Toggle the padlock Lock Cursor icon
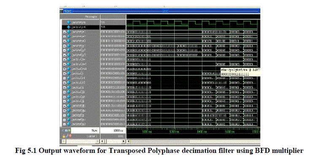Image resolution: width=316 pixels, height=163 pixels. click(x=64, y=136)
